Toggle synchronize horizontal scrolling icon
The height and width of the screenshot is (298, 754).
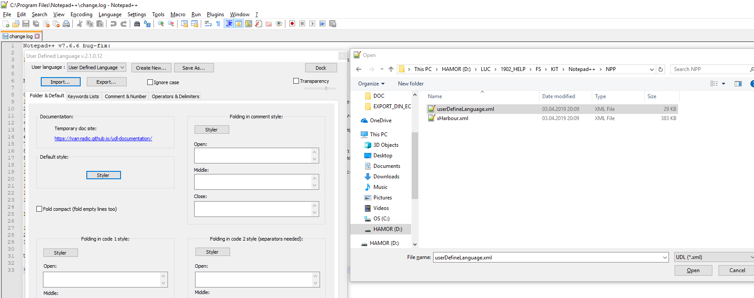pos(195,24)
